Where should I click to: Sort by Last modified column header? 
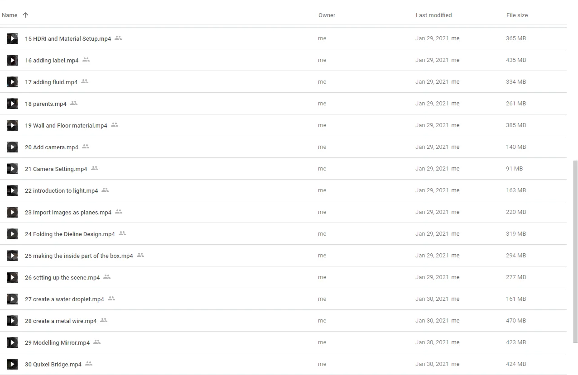pos(433,15)
